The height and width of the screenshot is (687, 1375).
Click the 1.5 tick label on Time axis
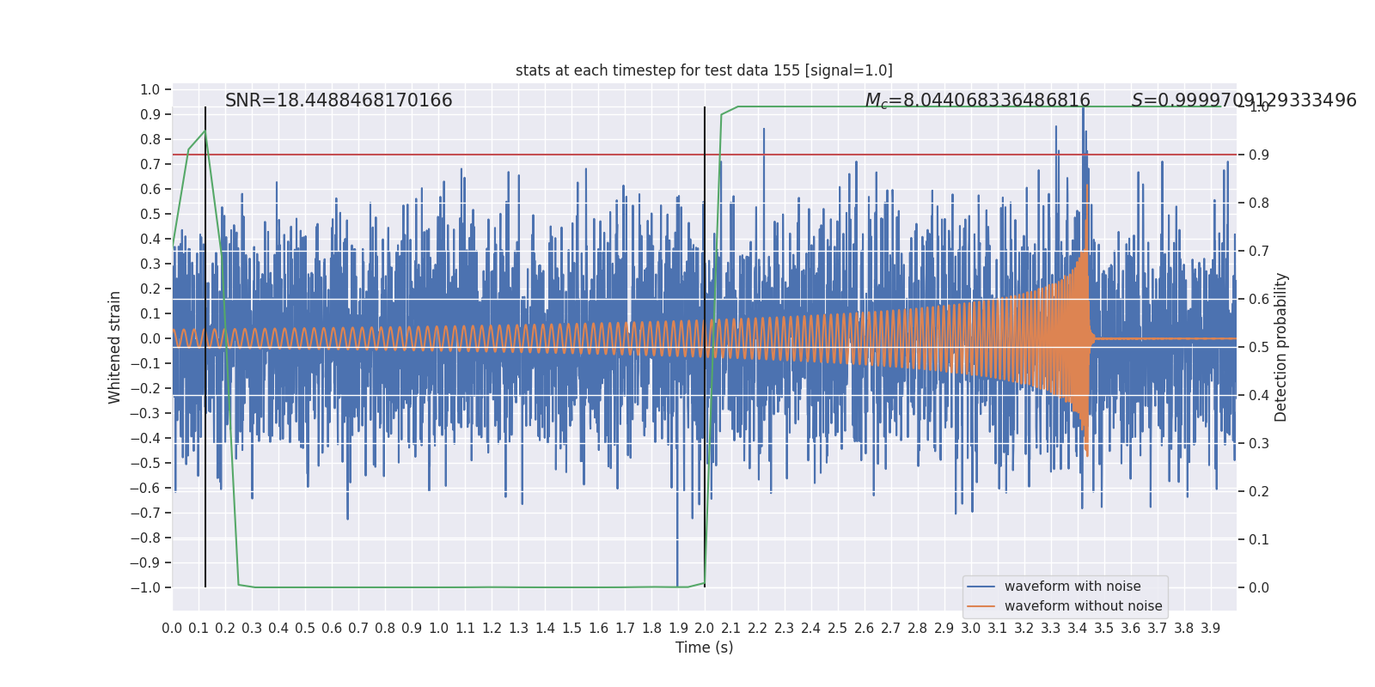pyautogui.click(x=571, y=629)
